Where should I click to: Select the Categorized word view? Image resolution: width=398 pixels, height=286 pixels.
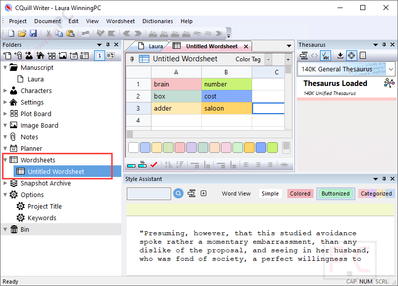point(376,194)
